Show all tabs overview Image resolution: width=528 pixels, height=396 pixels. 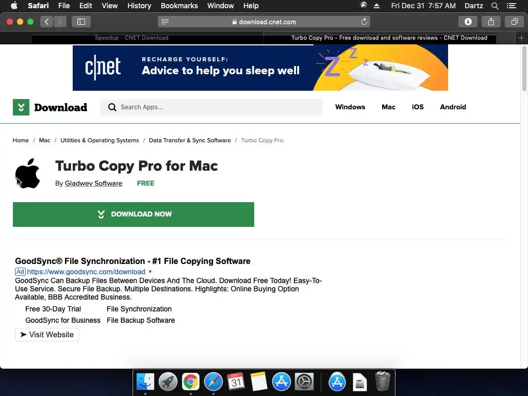pos(514,22)
